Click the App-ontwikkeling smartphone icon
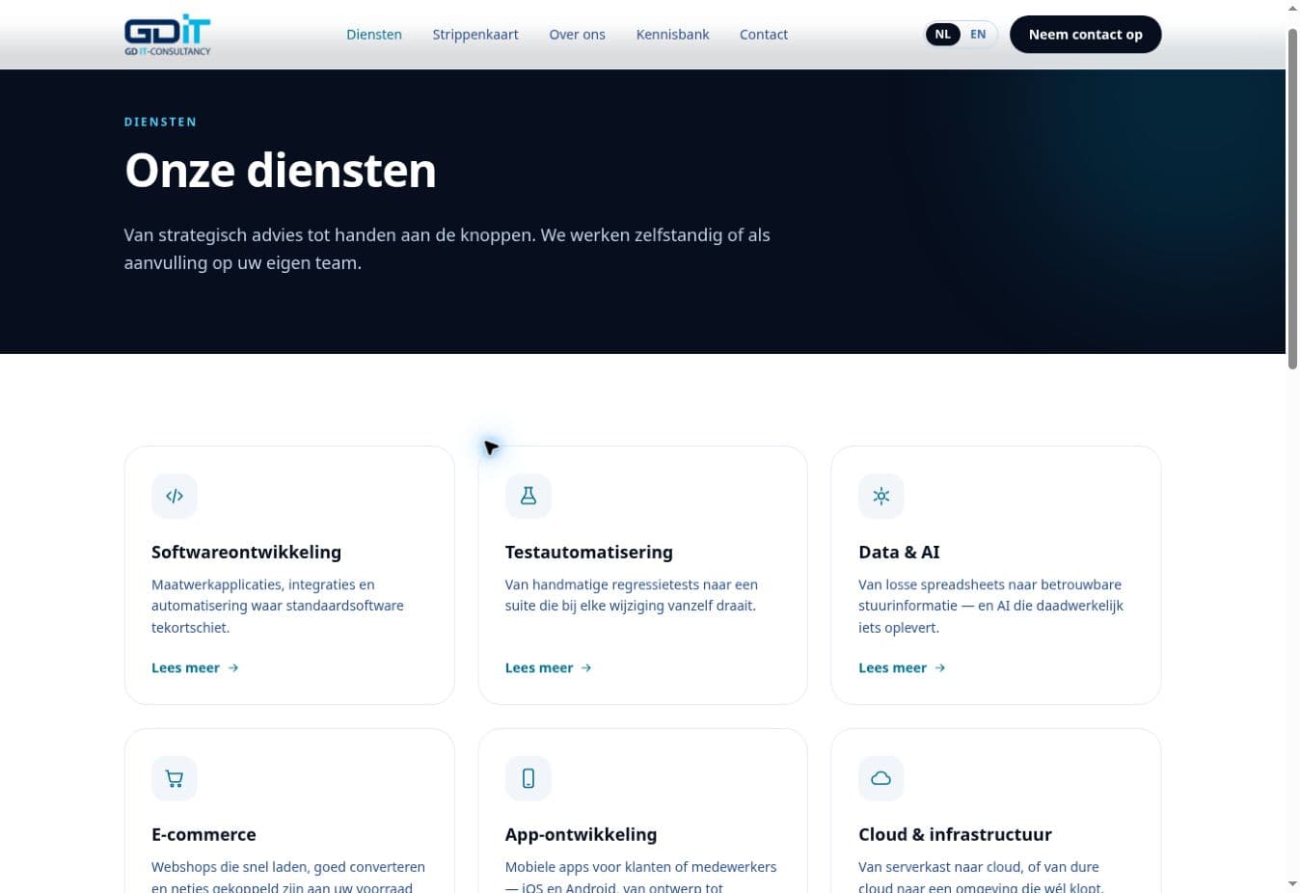1300x893 pixels. click(528, 778)
